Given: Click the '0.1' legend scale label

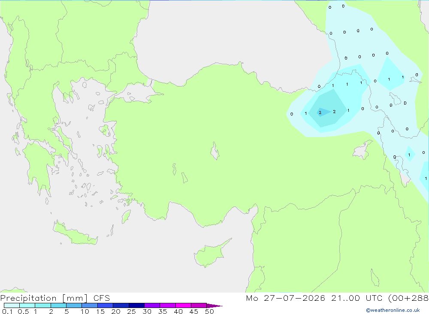Looking at the screenshot, I should click(x=7, y=311).
